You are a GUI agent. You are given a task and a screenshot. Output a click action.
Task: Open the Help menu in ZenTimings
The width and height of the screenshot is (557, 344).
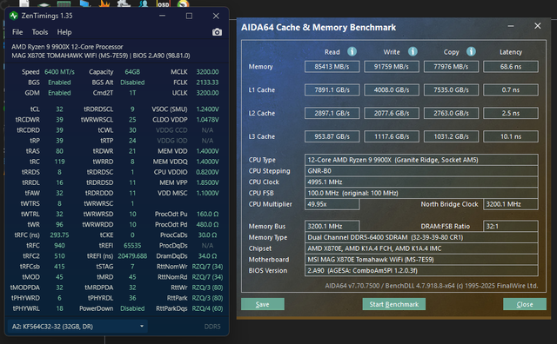pos(64,32)
